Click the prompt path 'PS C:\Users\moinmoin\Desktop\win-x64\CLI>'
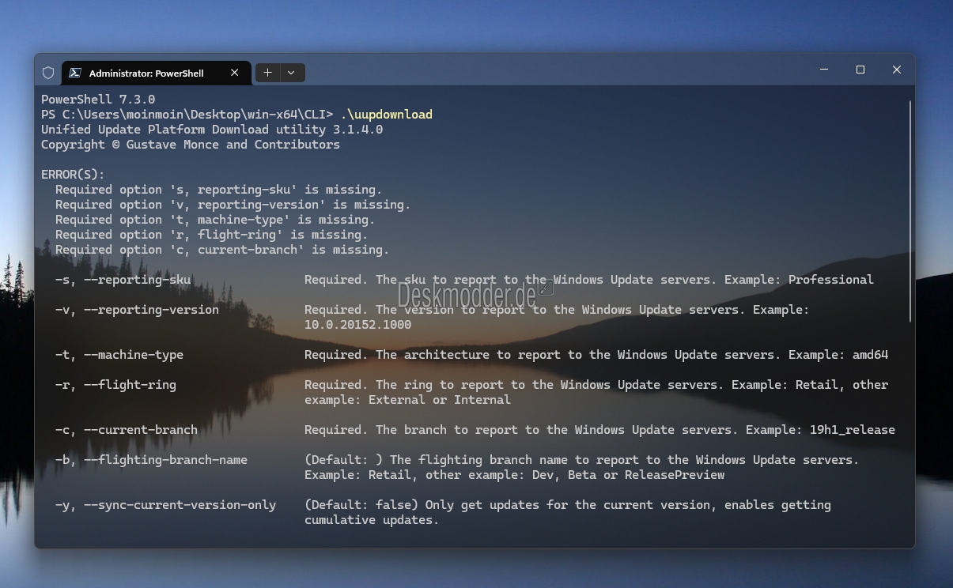The image size is (953, 588). [x=187, y=115]
